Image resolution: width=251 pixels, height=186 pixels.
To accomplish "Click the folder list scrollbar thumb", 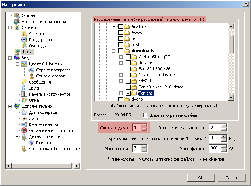I will click(231, 44).
